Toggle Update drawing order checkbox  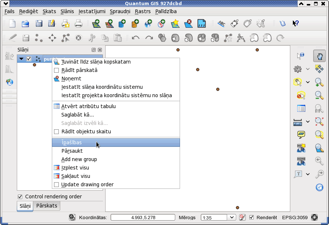[57, 184]
